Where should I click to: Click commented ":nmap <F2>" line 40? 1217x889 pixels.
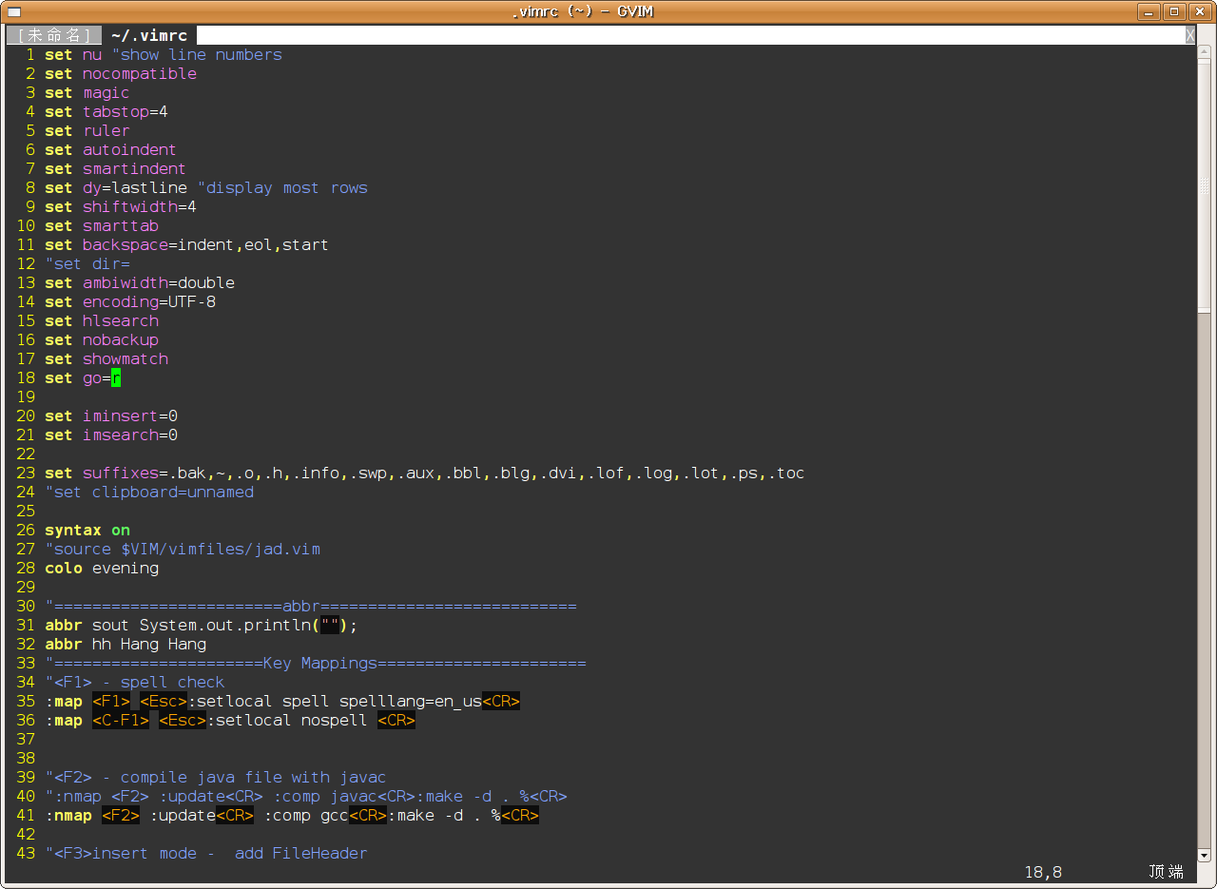point(306,797)
